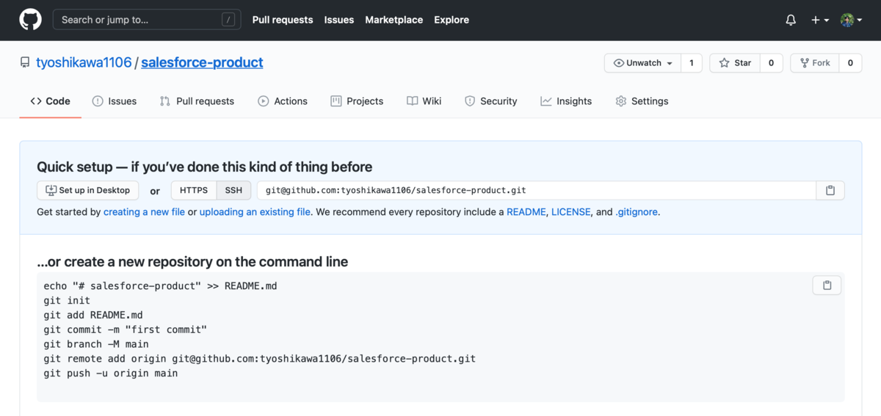This screenshot has height=416, width=881.
Task: Open the salesforce-product repository link
Action: 202,62
